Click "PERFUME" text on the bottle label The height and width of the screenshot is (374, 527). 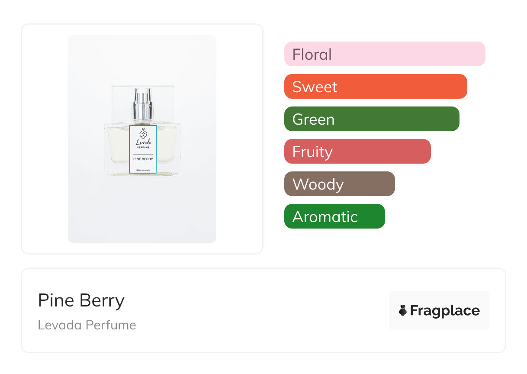(x=143, y=147)
